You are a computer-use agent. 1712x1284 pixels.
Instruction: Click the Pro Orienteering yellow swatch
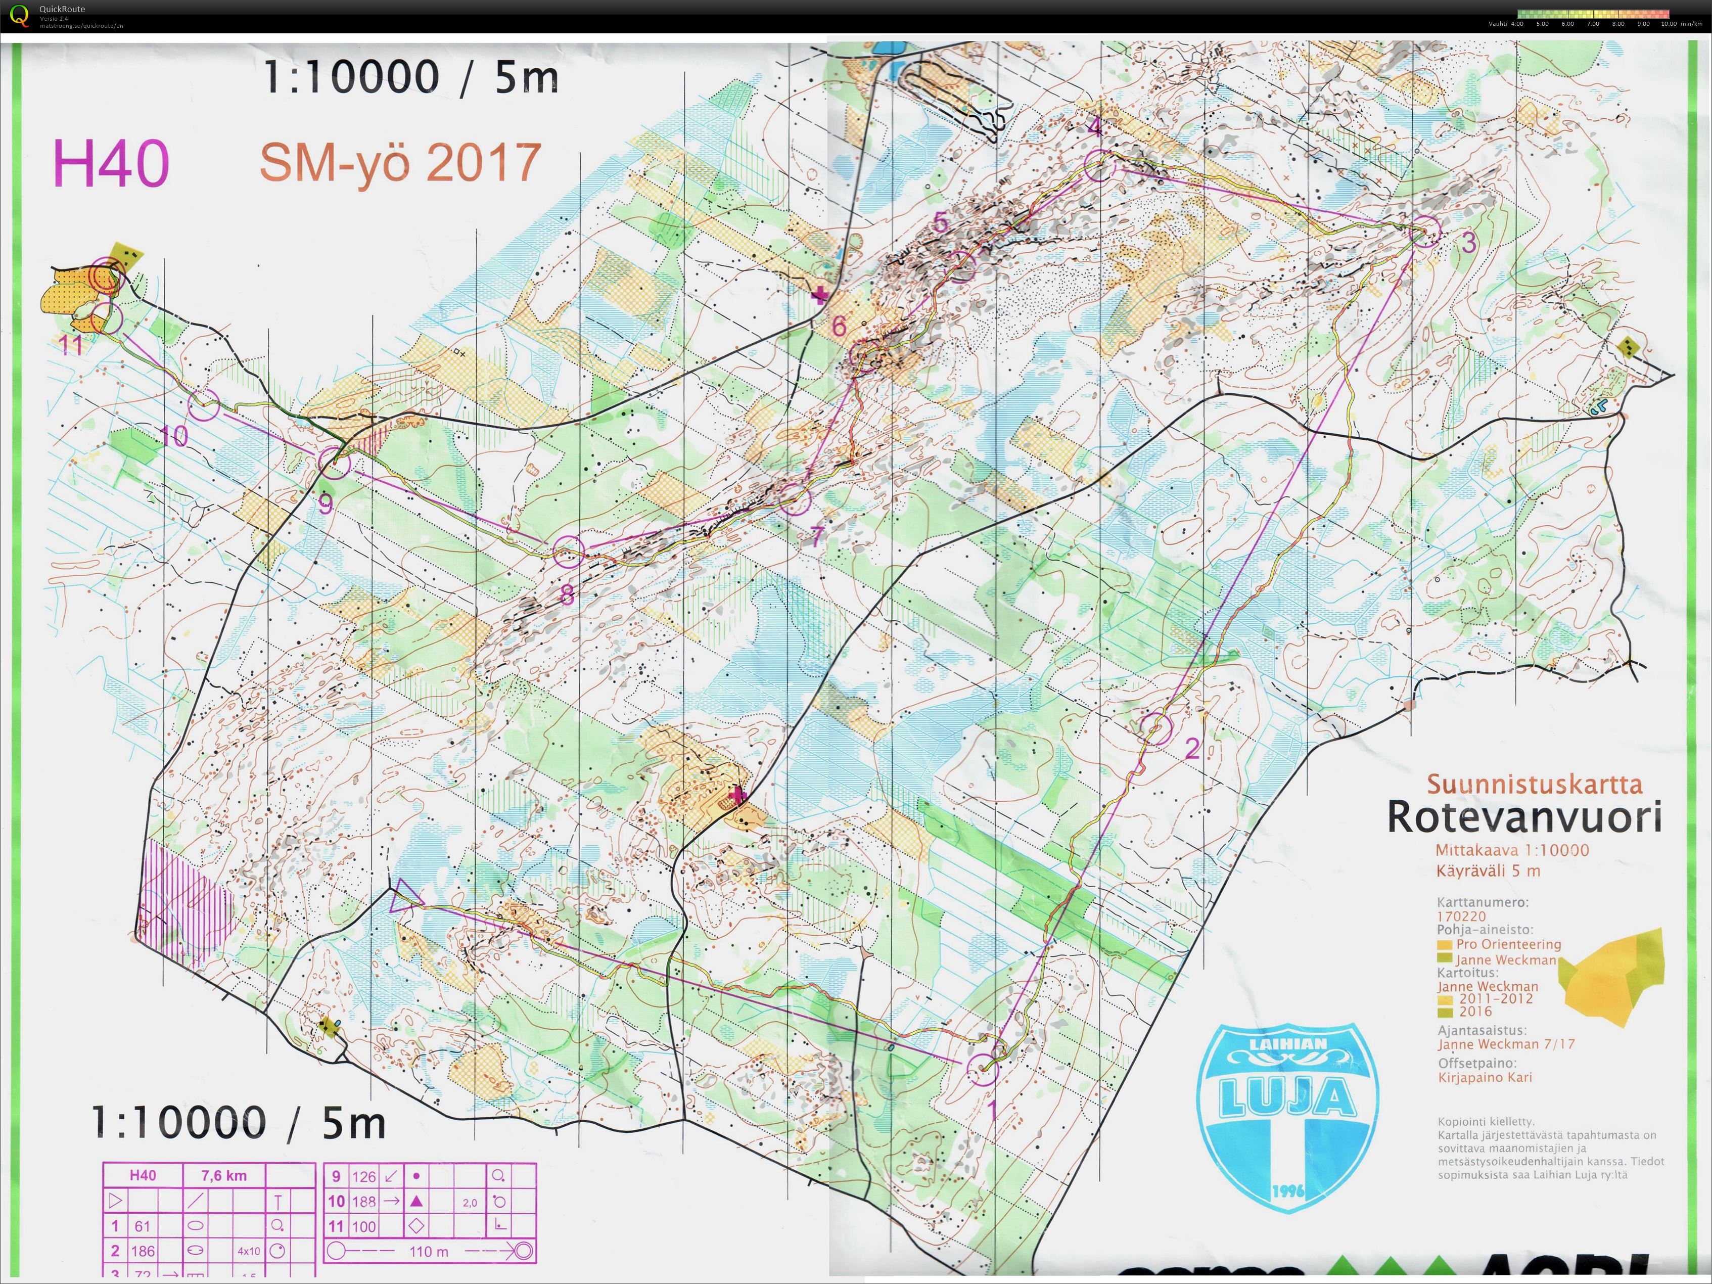tap(1444, 944)
